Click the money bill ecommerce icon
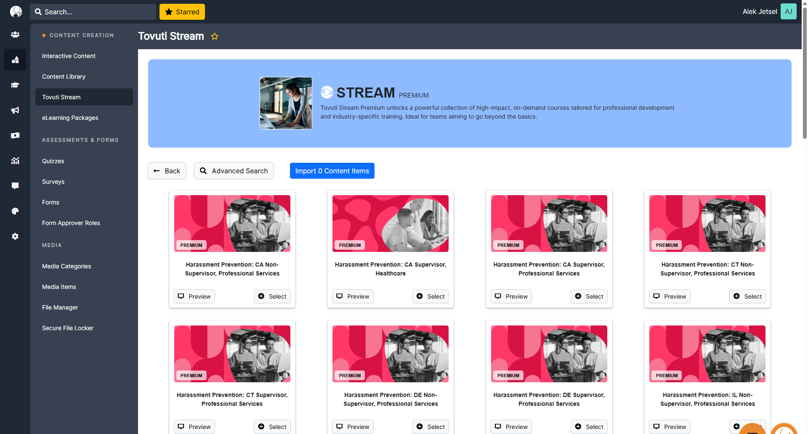The width and height of the screenshot is (808, 434). [15, 135]
